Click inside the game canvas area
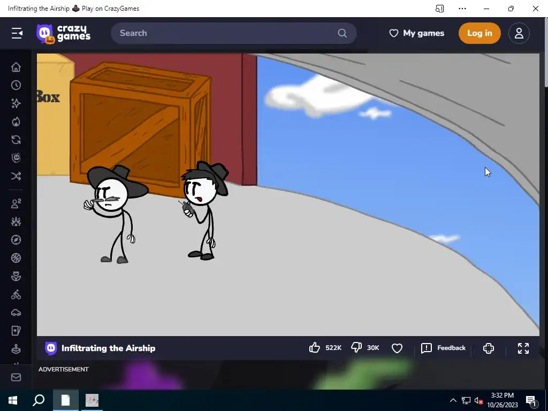 [x=288, y=195]
